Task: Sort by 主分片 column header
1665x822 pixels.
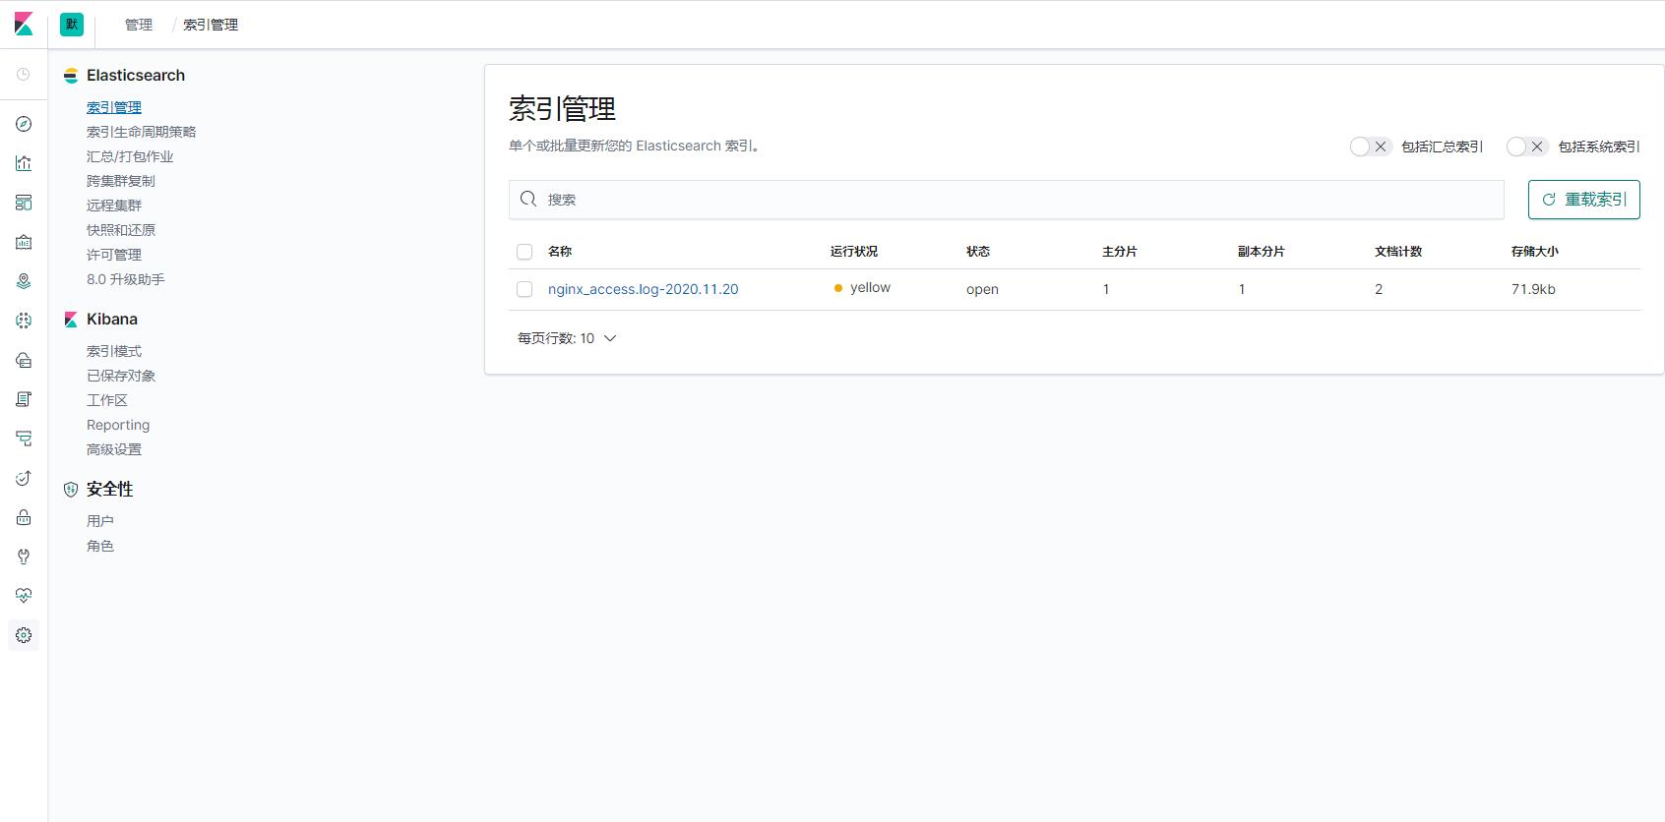Action: click(x=1120, y=252)
